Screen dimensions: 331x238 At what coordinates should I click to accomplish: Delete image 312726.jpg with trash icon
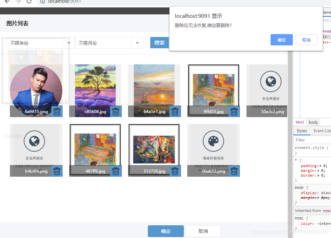pos(175,171)
